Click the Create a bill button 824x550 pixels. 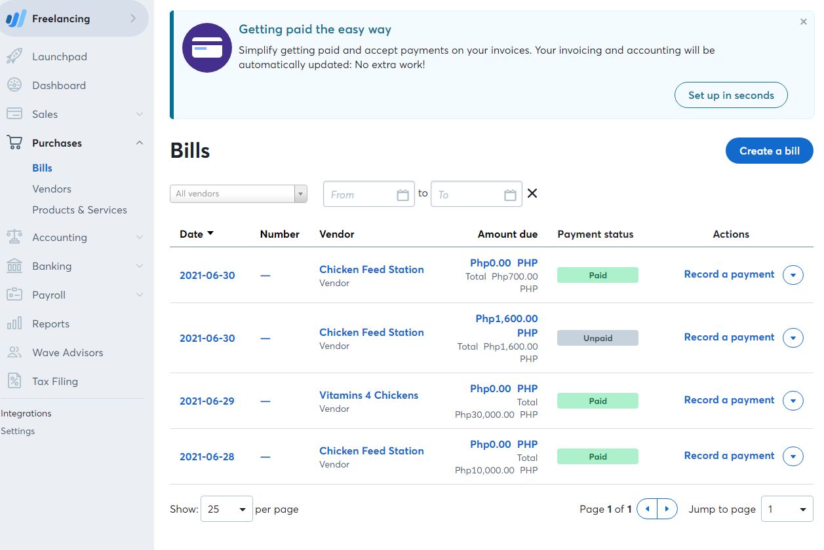click(x=769, y=151)
